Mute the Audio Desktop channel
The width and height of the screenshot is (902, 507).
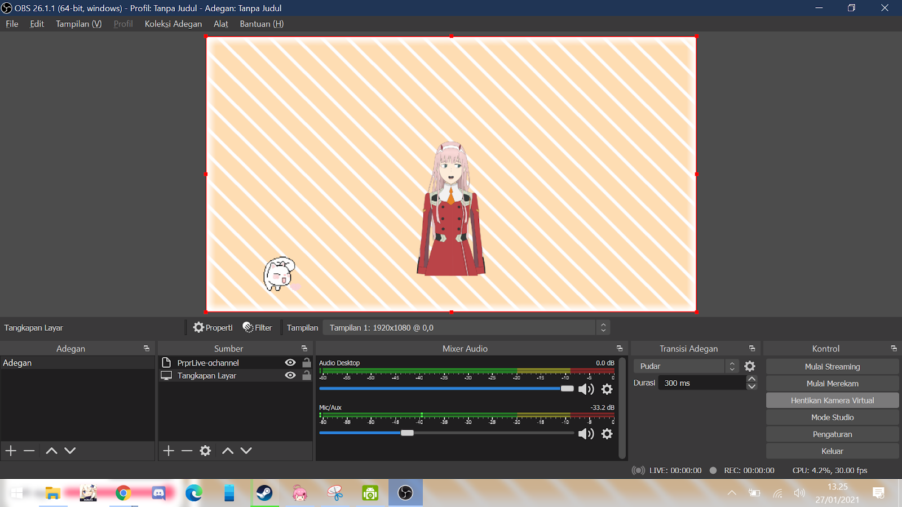coord(586,389)
